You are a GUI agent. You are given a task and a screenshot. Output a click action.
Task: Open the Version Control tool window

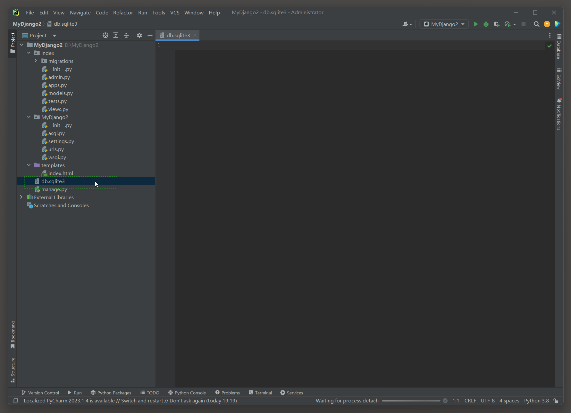(40, 393)
